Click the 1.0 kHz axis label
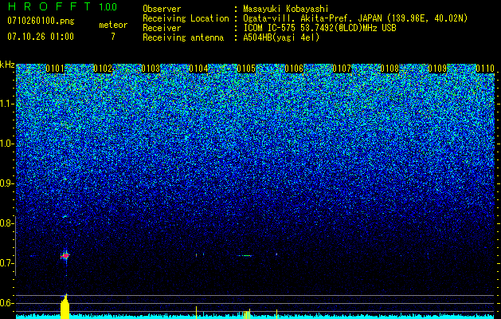The width and height of the screenshot is (501, 319). (x=7, y=144)
